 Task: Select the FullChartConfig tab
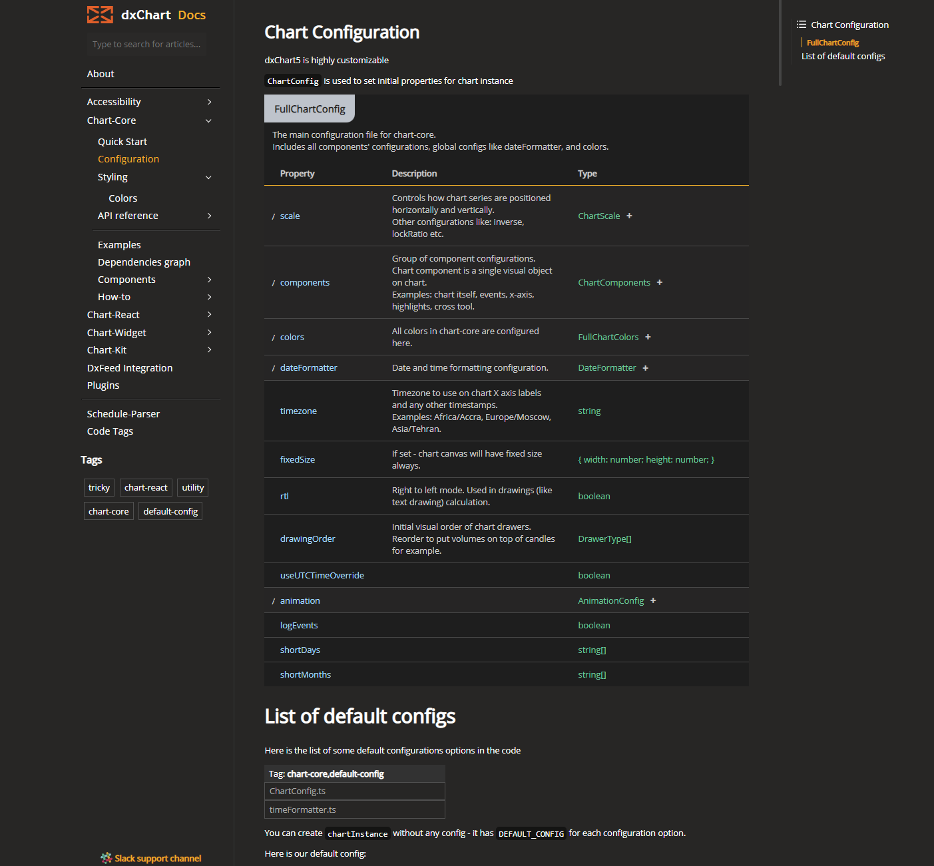pos(310,108)
